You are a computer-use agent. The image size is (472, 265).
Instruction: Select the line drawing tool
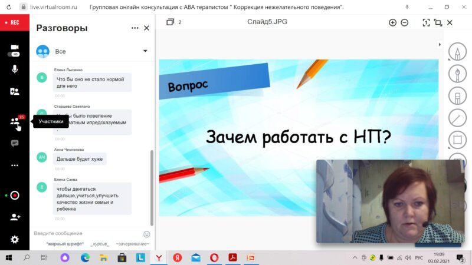[457, 118]
